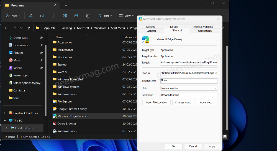Open the tozo folder in sidebar
This screenshot has height=151, width=277.
point(16,98)
